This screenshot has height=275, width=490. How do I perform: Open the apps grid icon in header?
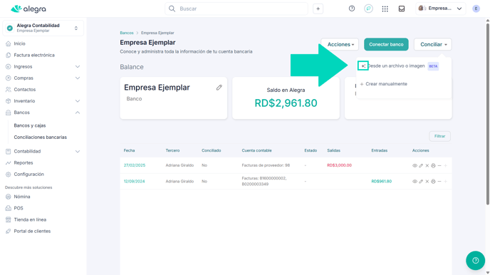[385, 9]
